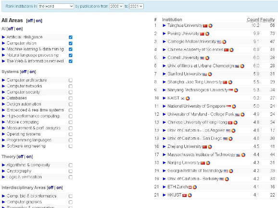Image resolution: width=278 pixels, height=208 pixels.
Task: Expand the KAIST faculty list arrow
Action: [164, 98]
